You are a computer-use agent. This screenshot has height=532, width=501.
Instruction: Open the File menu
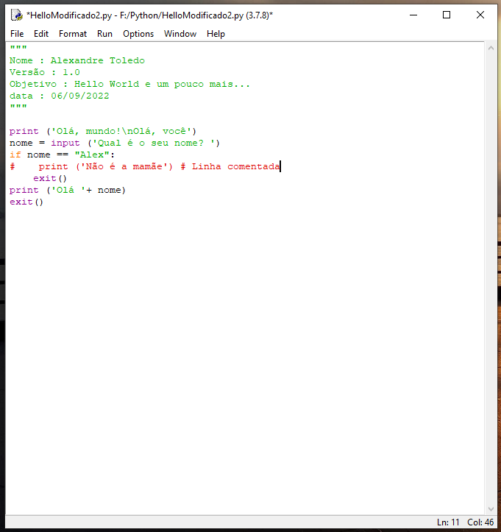(17, 34)
